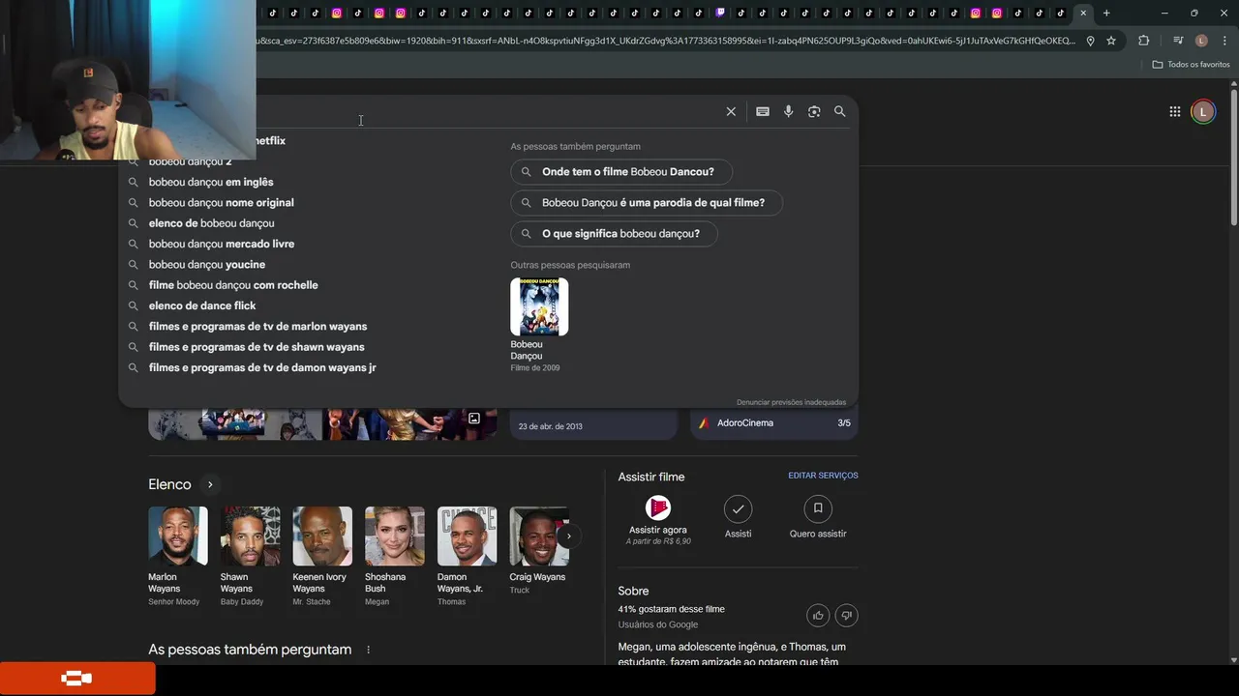Click O que significa bobeou dançou?
Image resolution: width=1239 pixels, height=696 pixels.
point(614,234)
